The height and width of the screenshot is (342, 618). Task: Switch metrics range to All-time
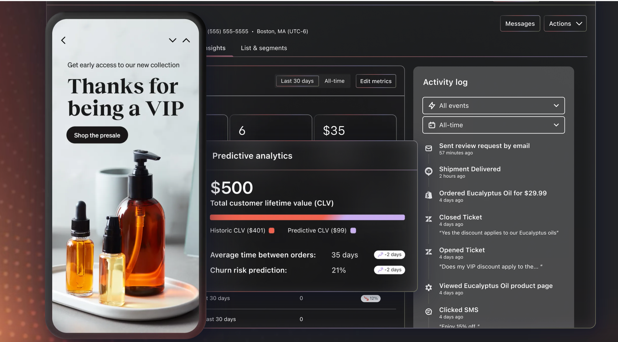tap(334, 81)
